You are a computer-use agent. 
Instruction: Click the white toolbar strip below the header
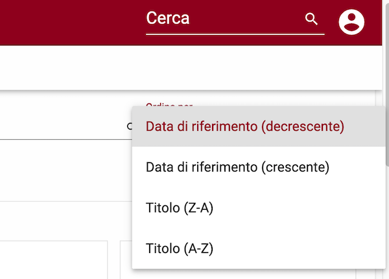191,67
